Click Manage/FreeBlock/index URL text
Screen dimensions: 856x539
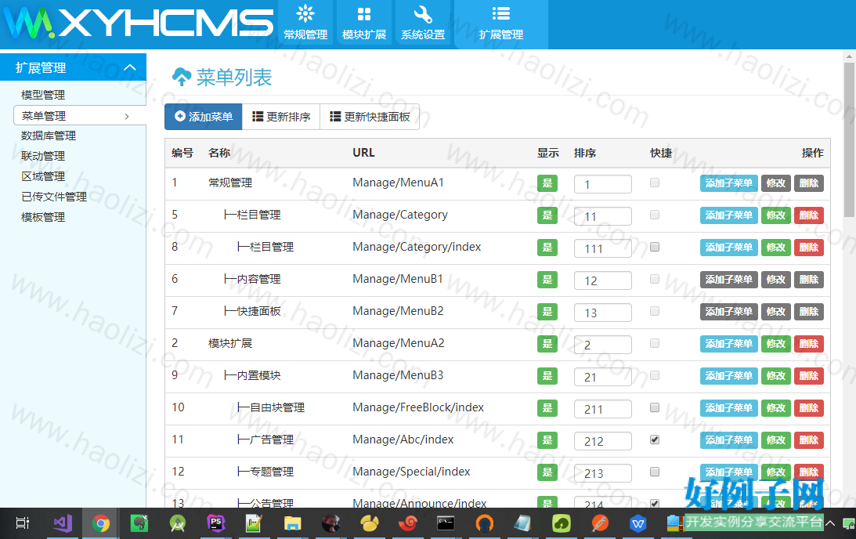tap(418, 407)
